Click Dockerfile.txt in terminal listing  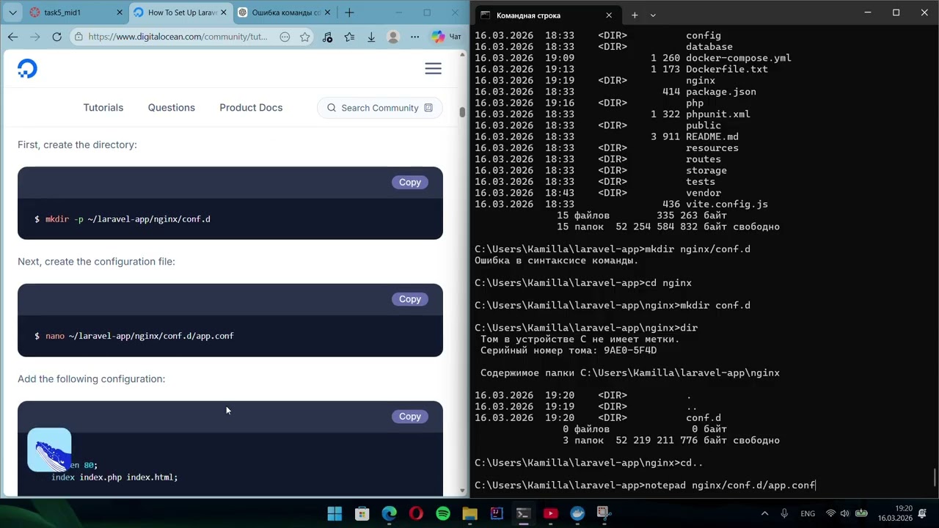[726, 69]
